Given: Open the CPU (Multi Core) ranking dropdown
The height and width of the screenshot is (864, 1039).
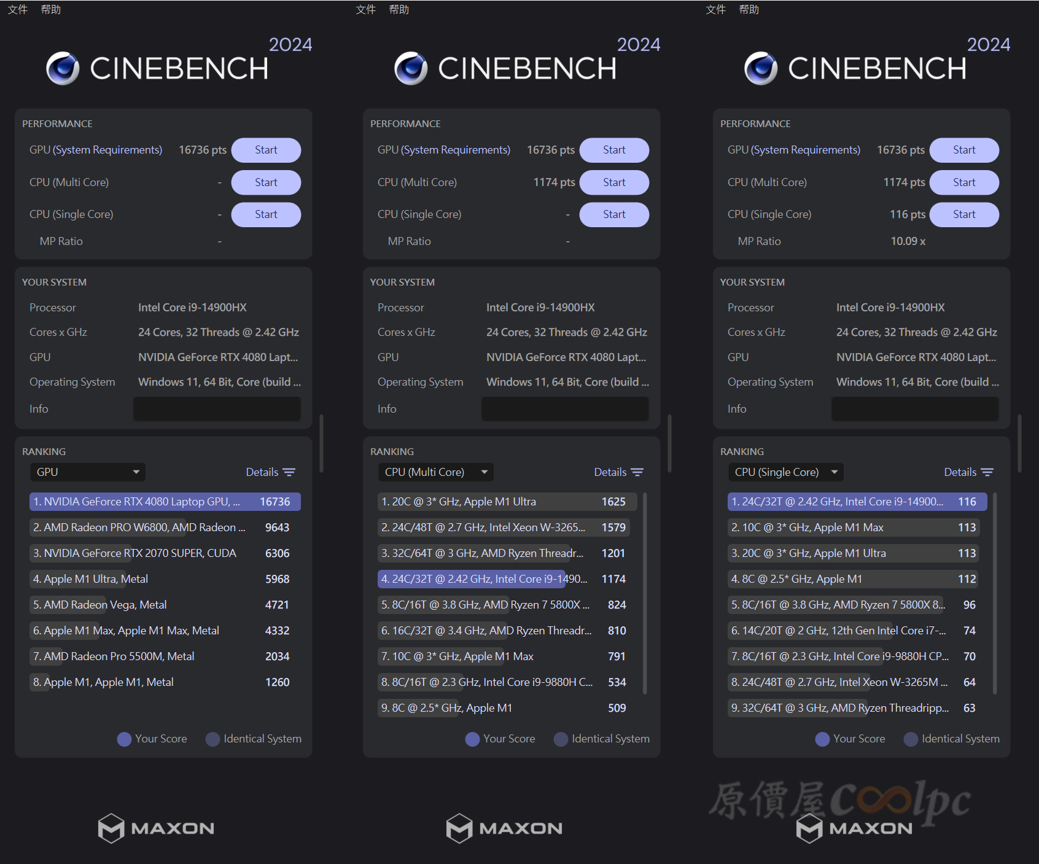Looking at the screenshot, I should 436,472.
